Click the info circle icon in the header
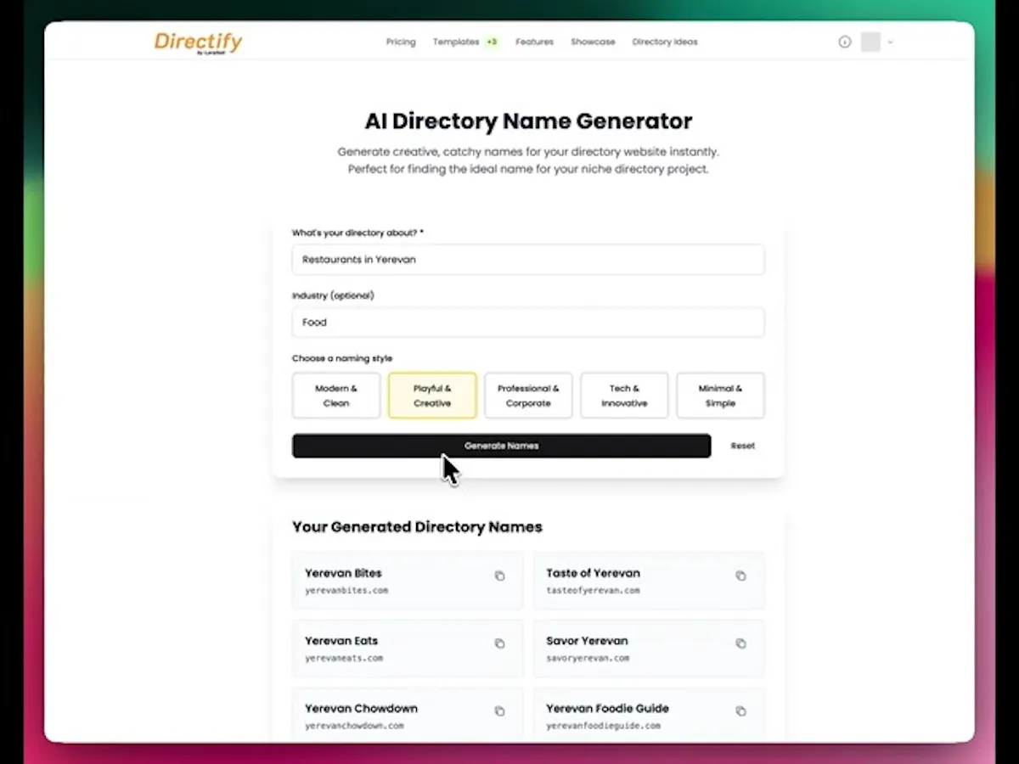This screenshot has height=764, width=1019. click(x=845, y=42)
